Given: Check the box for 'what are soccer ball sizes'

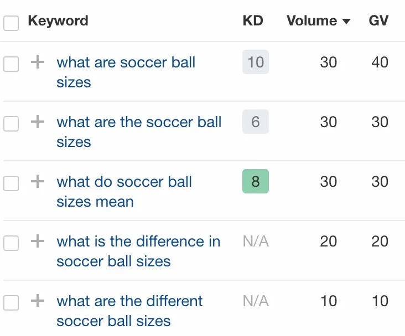Looking at the screenshot, I should pyautogui.click(x=11, y=64).
